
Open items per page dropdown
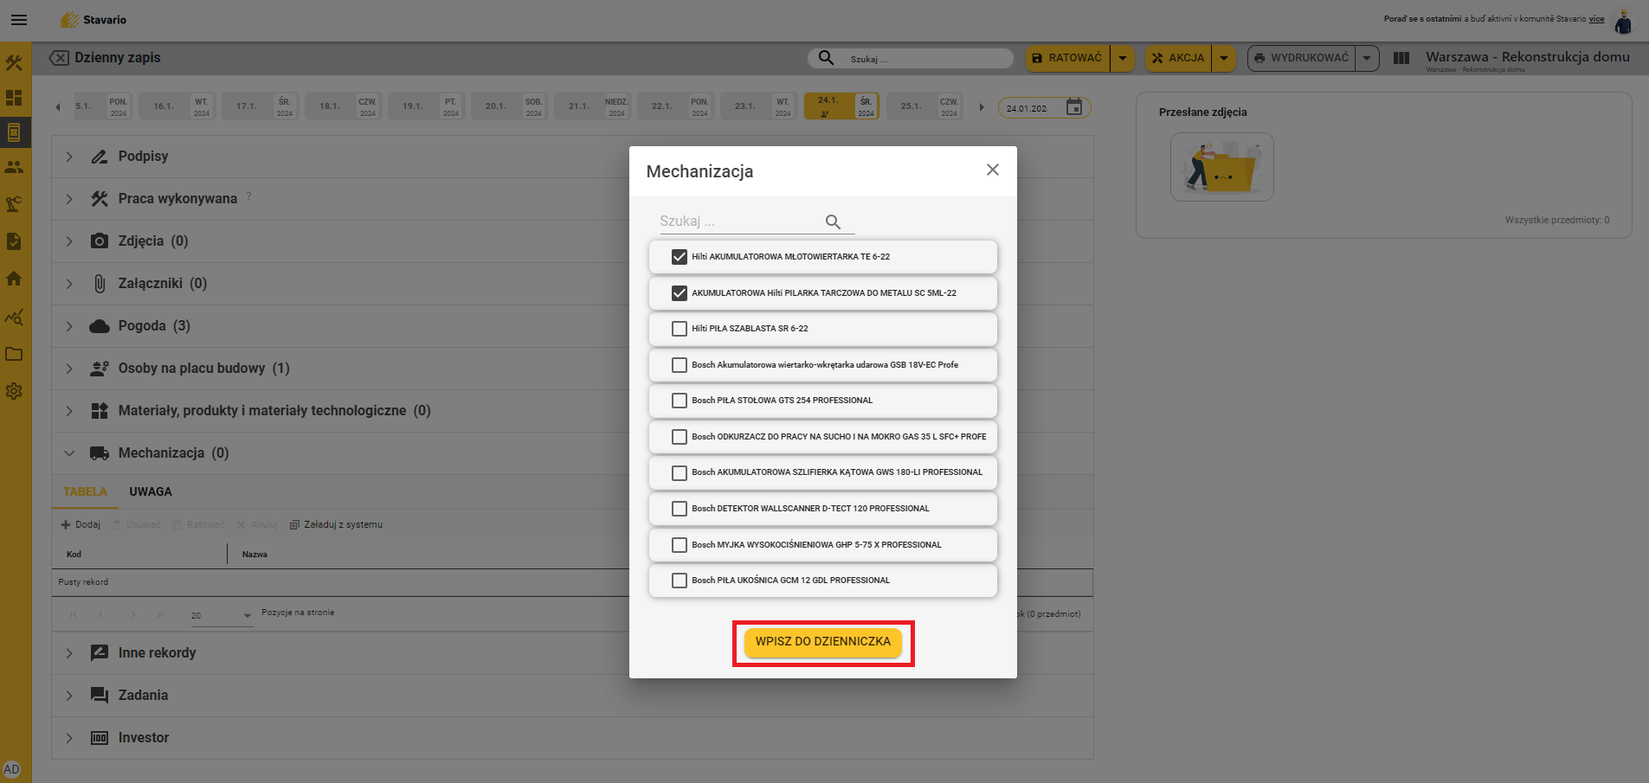point(222,615)
